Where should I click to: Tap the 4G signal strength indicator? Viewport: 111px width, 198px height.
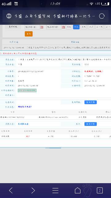pyautogui.click(x=6, y=4)
